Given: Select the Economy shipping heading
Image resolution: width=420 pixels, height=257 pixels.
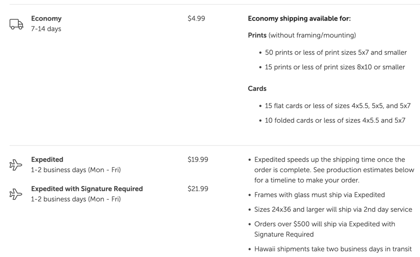Looking at the screenshot, I should coord(46,18).
